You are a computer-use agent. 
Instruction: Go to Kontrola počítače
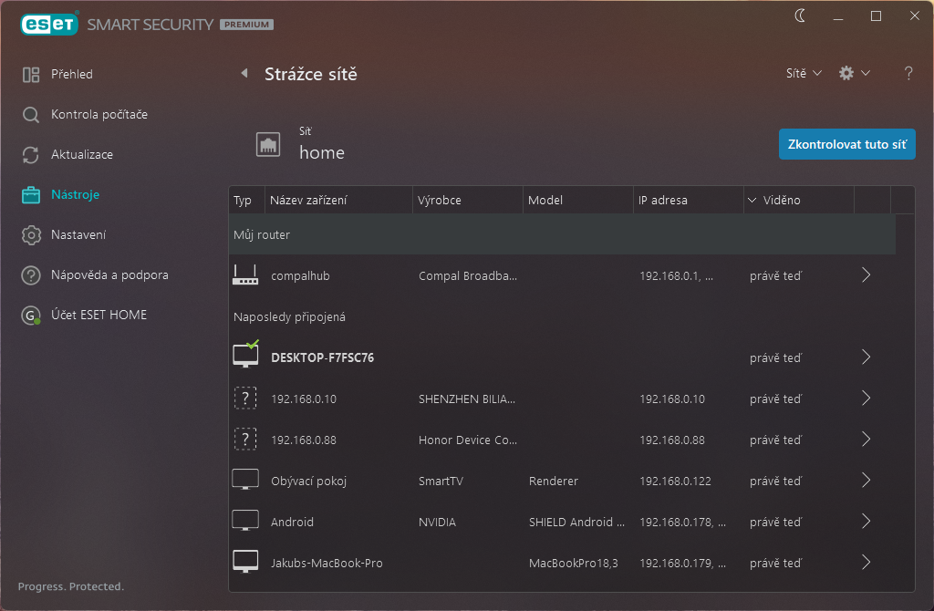tap(99, 114)
